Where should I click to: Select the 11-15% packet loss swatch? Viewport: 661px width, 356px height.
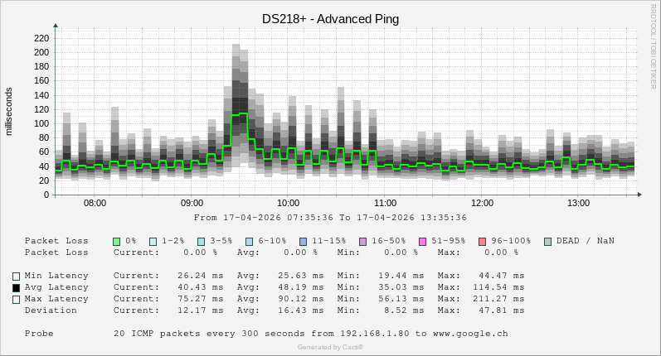(x=303, y=241)
